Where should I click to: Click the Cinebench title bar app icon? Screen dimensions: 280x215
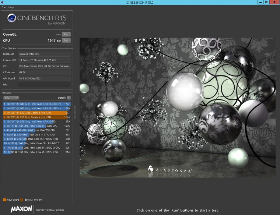coord(2,2)
